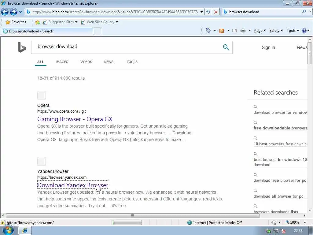This screenshot has width=313, height=235.
Task: Click the Refresh icon next to address bar
Action: click(208, 12)
